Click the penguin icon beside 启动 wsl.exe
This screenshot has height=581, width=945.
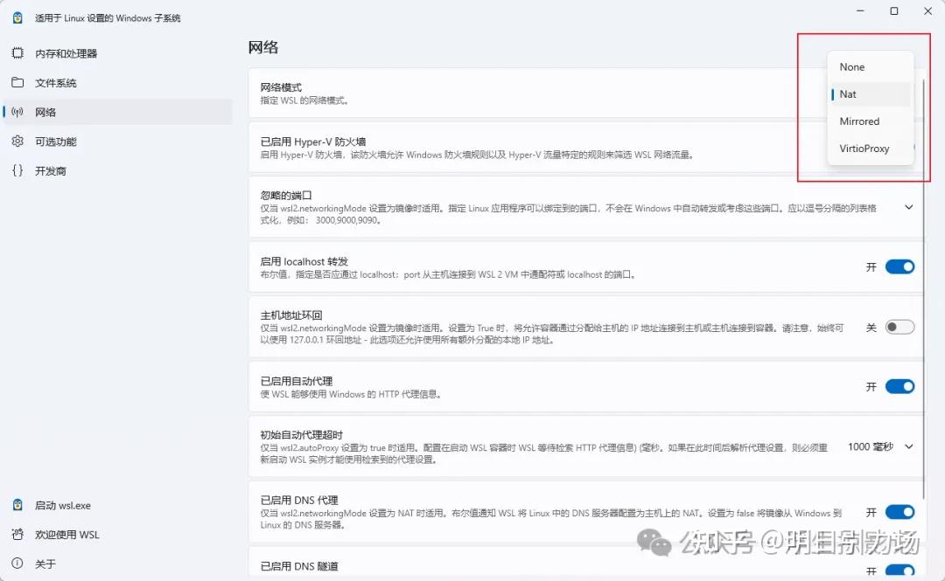click(17, 504)
